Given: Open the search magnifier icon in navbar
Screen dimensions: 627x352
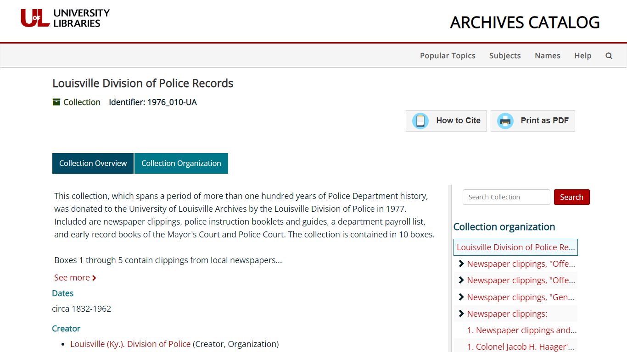Looking at the screenshot, I should click(609, 55).
